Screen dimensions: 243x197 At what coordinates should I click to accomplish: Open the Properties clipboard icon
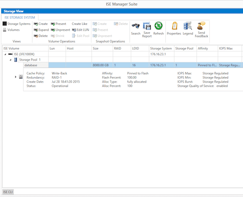(x=174, y=26)
